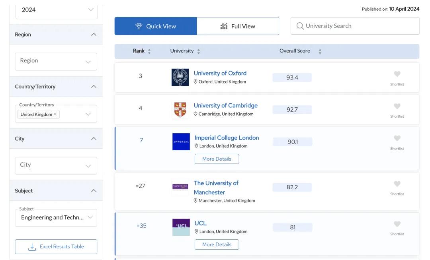The width and height of the screenshot is (430, 260).
Task: Open the UCL link
Action: [200, 223]
